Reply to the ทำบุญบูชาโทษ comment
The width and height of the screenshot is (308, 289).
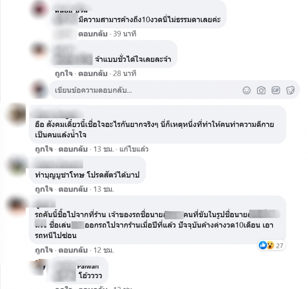(x=73, y=189)
